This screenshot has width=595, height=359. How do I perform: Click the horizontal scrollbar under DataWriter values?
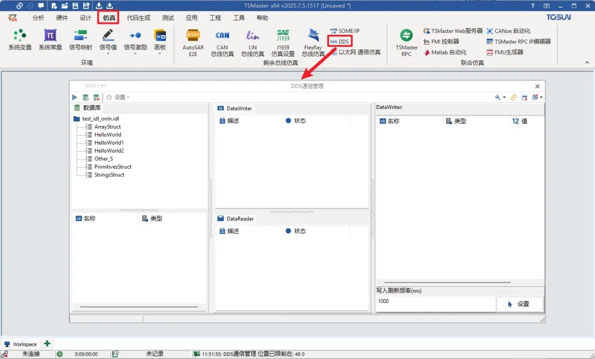tap(447, 283)
